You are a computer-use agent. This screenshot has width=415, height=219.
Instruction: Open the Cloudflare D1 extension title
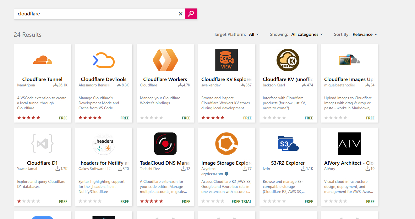pyautogui.click(x=42, y=163)
